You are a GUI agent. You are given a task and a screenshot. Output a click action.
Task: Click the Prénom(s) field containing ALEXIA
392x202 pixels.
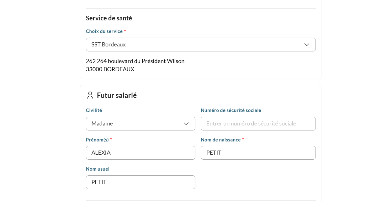coord(140,153)
